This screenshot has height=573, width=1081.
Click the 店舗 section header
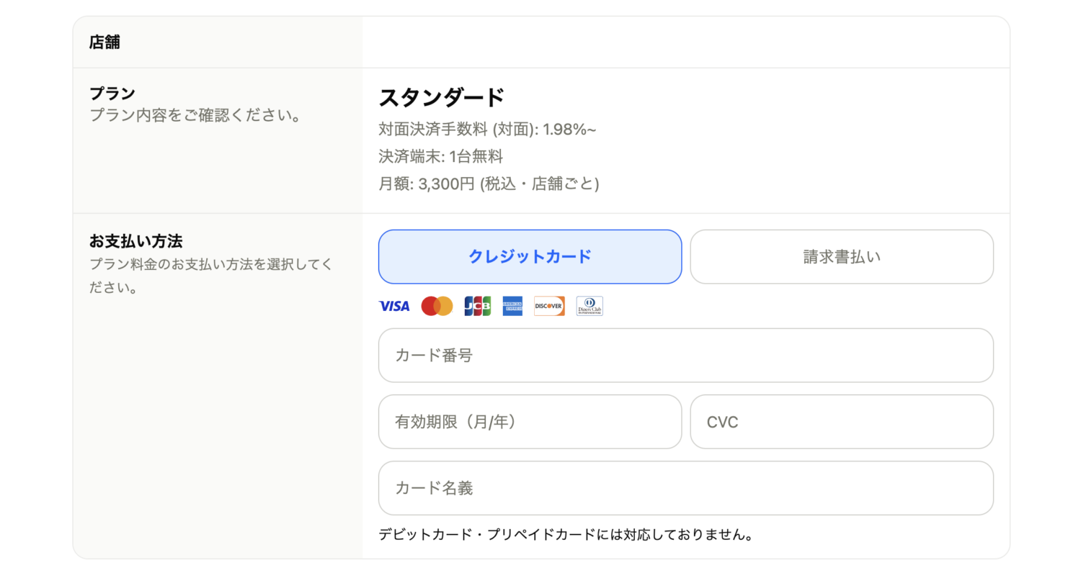(104, 42)
